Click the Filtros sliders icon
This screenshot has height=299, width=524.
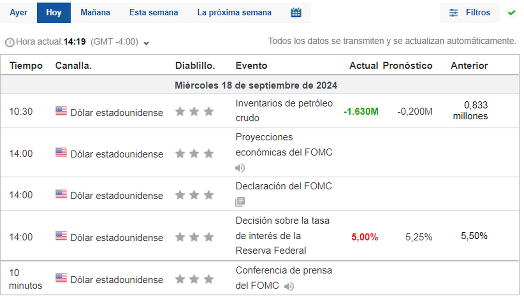454,13
